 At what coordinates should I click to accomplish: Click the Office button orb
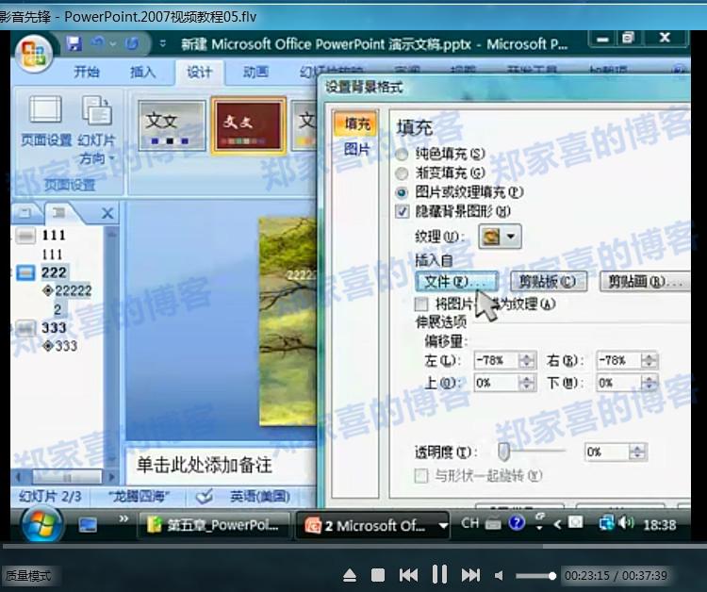pos(34,54)
